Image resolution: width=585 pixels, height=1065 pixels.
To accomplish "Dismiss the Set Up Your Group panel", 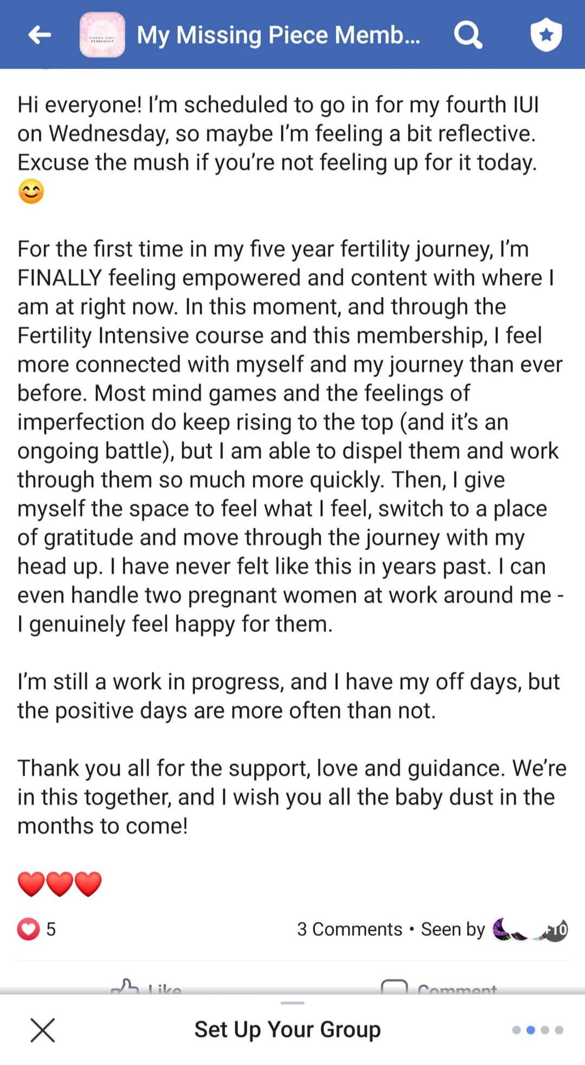I will click(42, 1030).
